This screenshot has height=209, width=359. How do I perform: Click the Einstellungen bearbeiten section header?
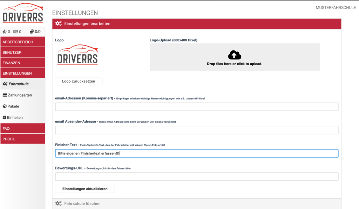click(197, 23)
